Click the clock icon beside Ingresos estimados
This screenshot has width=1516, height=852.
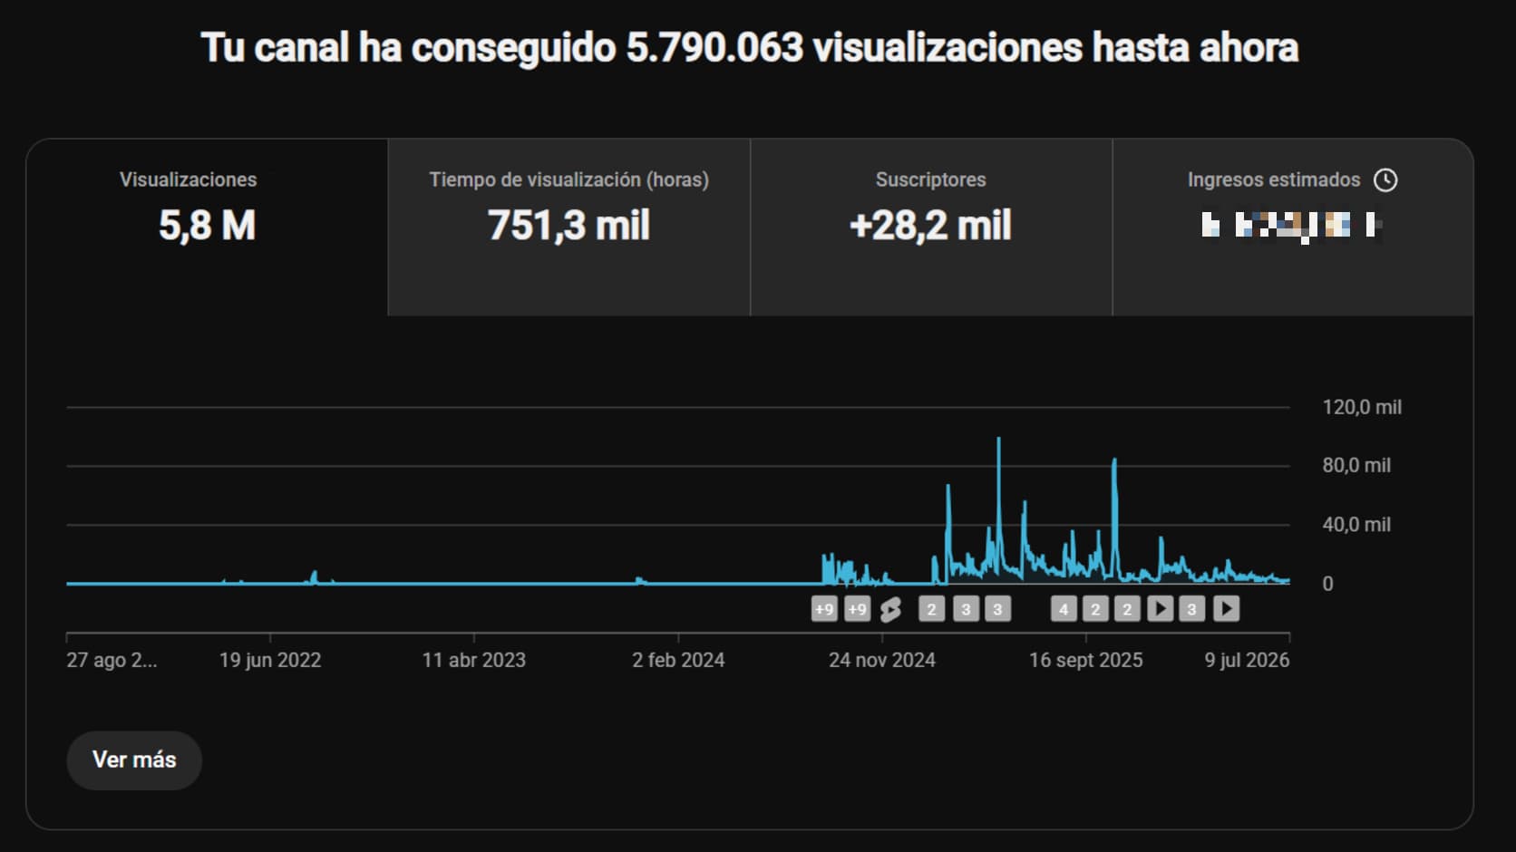point(1385,179)
